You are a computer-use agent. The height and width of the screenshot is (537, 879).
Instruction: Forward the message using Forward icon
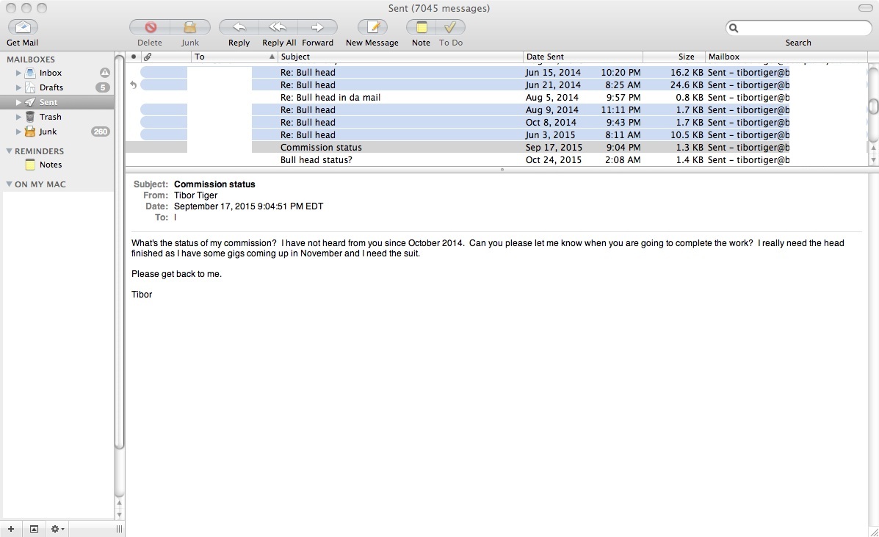point(317,27)
